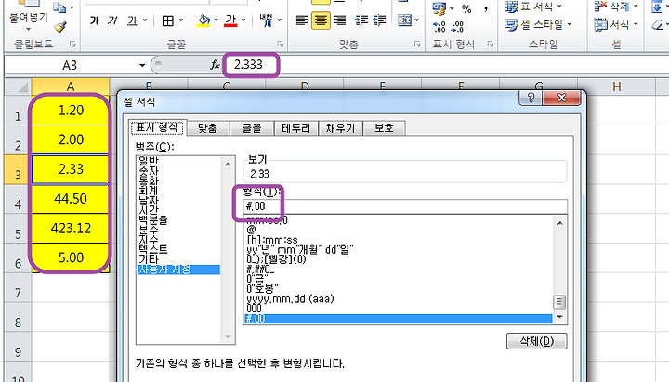This screenshot has height=382, width=669.
Task: Open the font (글꼴) group dialog launcher
Action: pos(281,44)
